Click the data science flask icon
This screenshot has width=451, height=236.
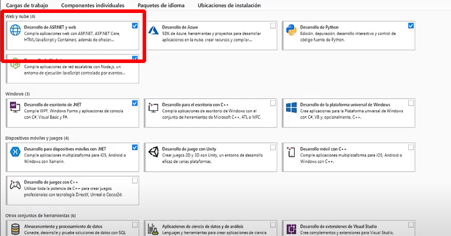pyautogui.click(x=153, y=229)
